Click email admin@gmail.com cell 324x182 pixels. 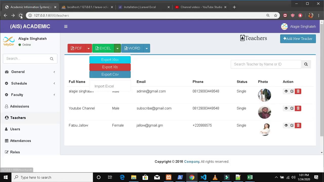[151, 91]
